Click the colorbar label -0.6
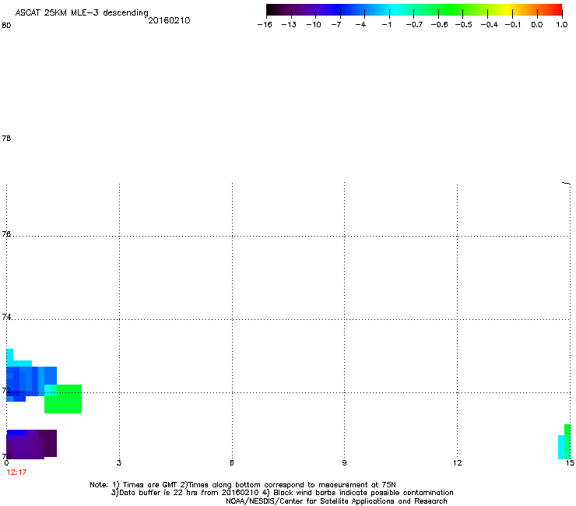 pyautogui.click(x=439, y=25)
